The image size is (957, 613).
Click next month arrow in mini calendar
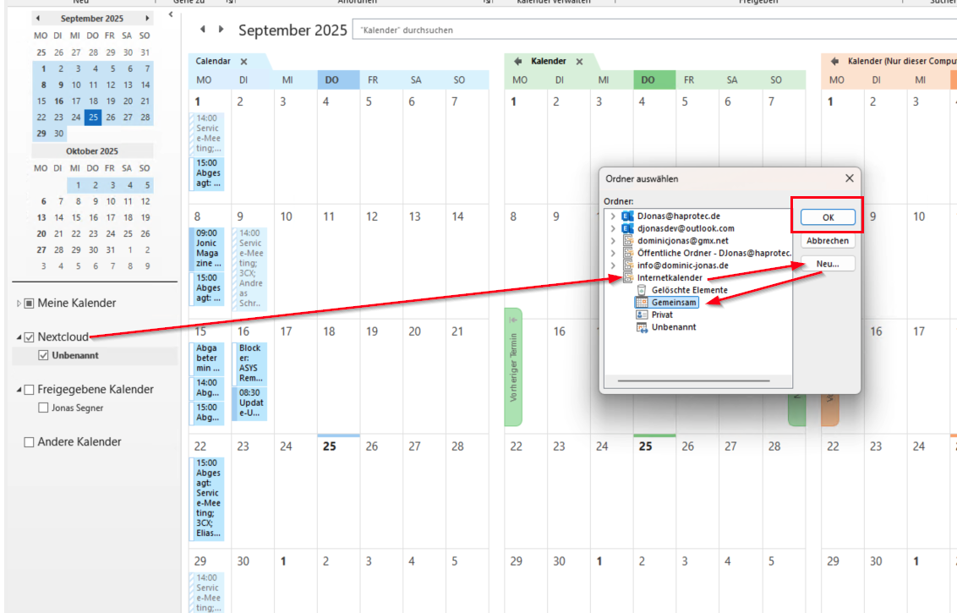(147, 18)
